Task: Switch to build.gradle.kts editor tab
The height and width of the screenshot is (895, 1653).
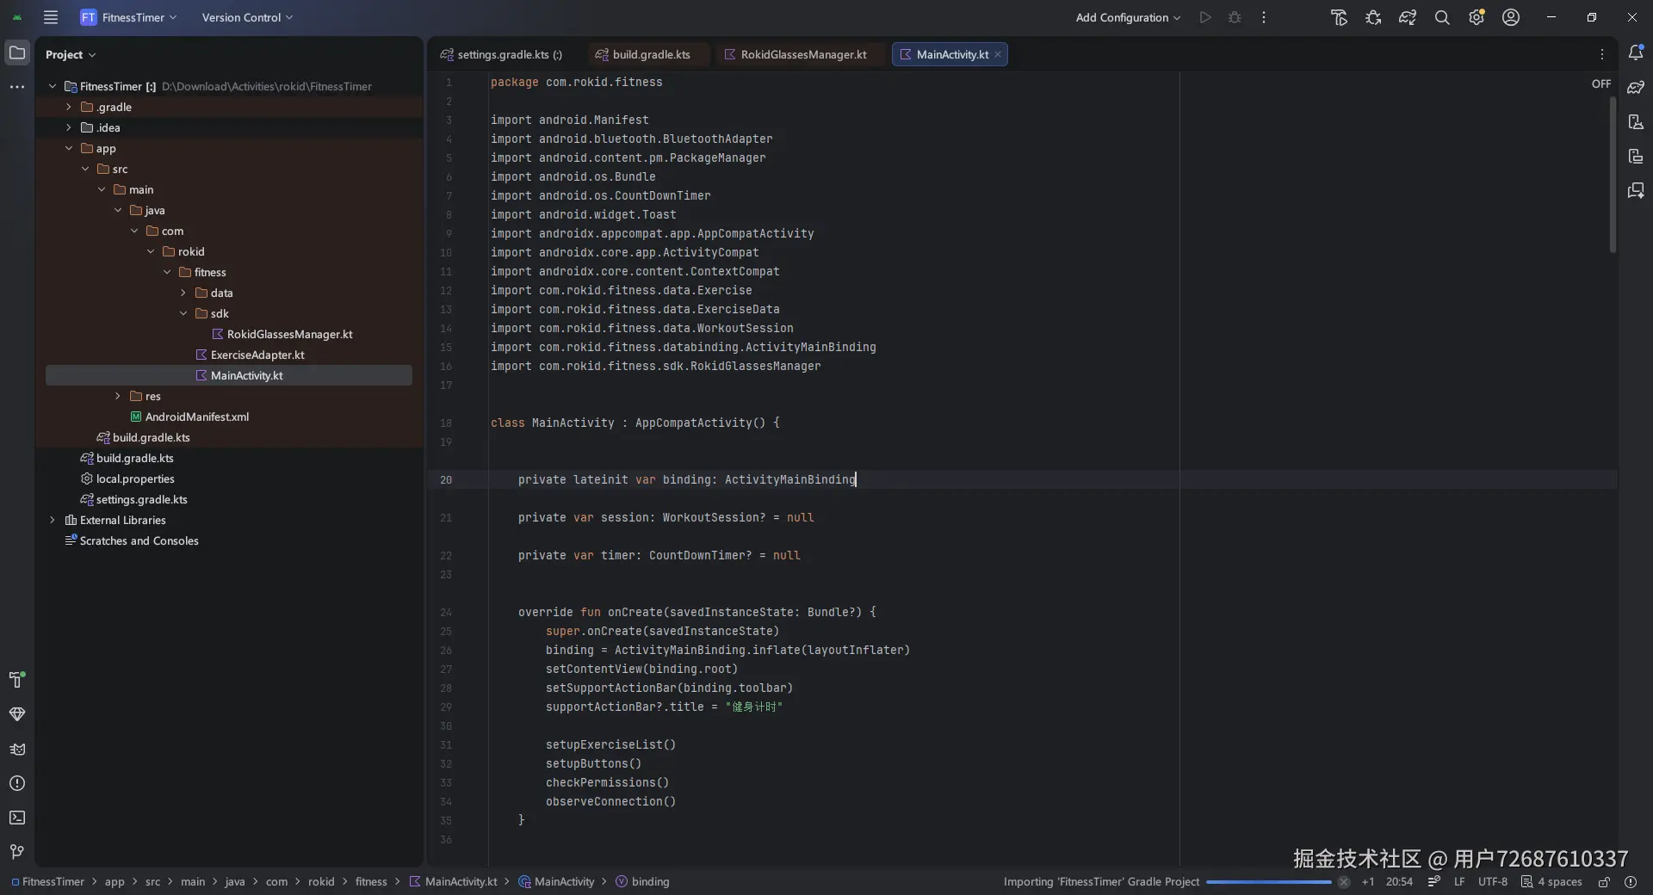Action: coord(651,54)
